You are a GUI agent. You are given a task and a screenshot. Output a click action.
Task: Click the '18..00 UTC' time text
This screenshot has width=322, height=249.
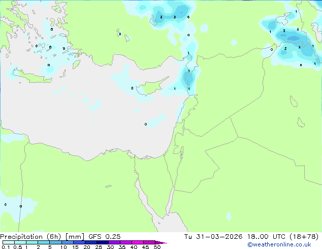pos(266,237)
